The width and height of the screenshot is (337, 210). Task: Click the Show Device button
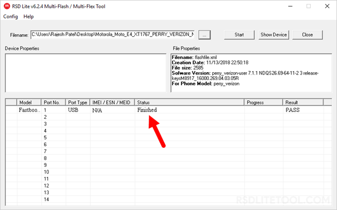coord(274,35)
